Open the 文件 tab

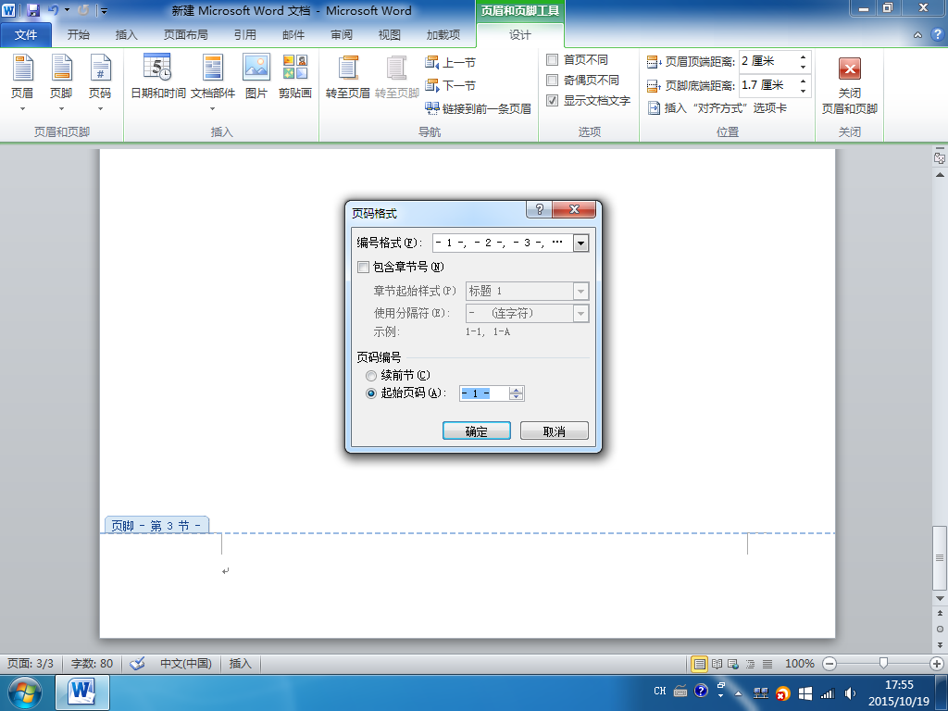point(25,35)
